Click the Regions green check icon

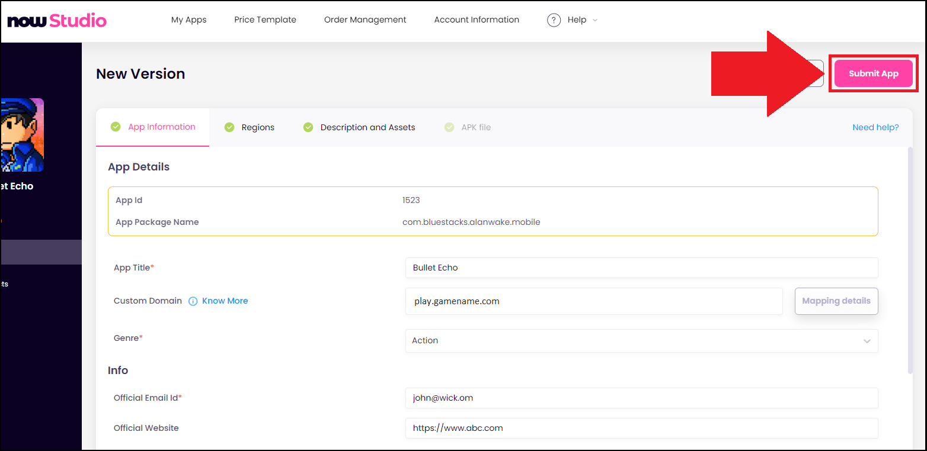coord(229,127)
